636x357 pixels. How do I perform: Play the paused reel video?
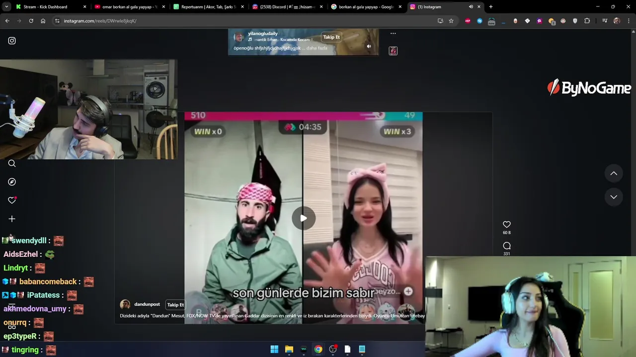(x=303, y=218)
